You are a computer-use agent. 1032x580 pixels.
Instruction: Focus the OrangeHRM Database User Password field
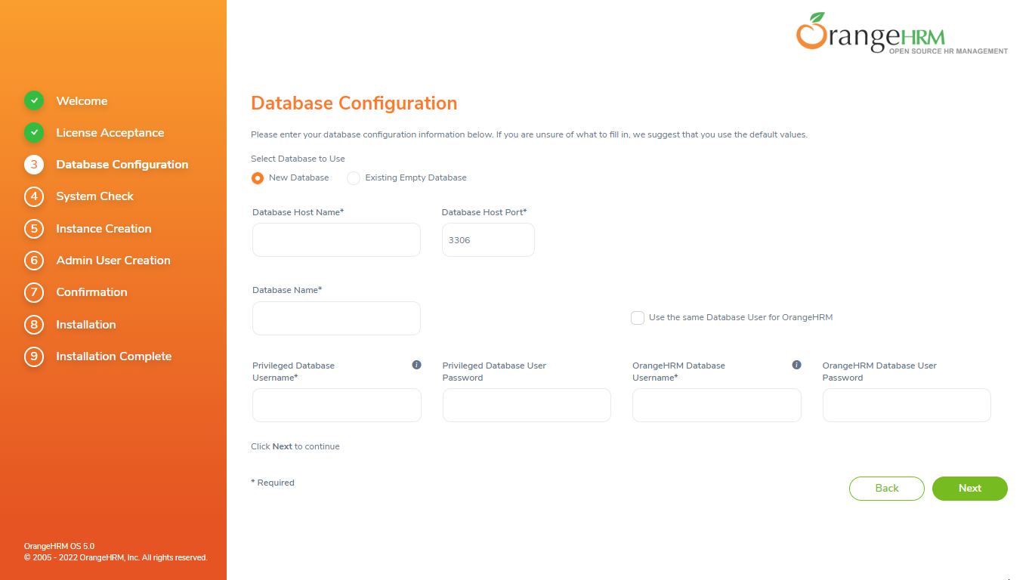click(x=907, y=405)
